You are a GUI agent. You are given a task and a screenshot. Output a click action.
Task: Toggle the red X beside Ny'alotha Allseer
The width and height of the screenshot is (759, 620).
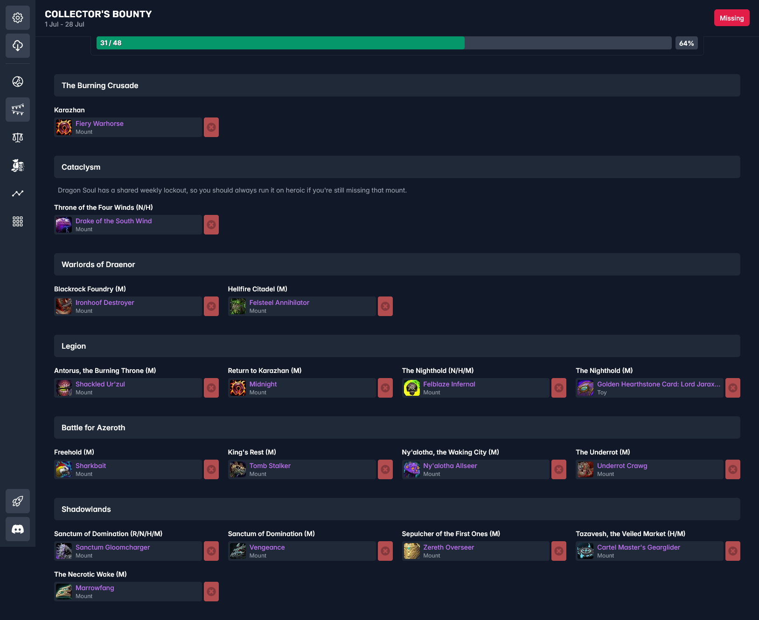pos(559,469)
